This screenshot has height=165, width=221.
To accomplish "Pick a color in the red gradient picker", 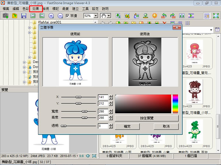I will click(144, 104).
